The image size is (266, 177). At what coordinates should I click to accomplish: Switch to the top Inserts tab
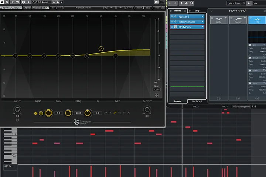[177, 11]
